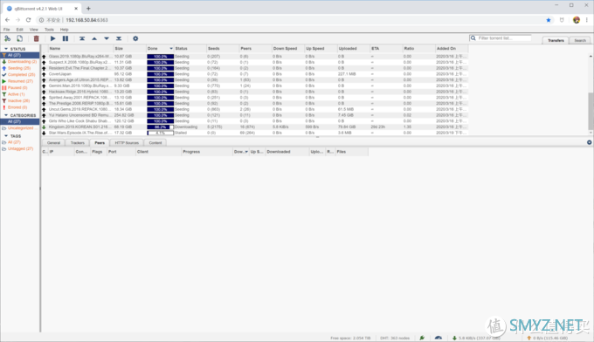Switch to the Trackers tab
The width and height of the screenshot is (594, 342).
(x=77, y=142)
